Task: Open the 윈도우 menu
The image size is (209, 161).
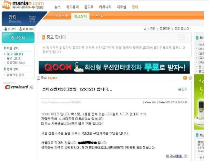Action: pos(89,7)
